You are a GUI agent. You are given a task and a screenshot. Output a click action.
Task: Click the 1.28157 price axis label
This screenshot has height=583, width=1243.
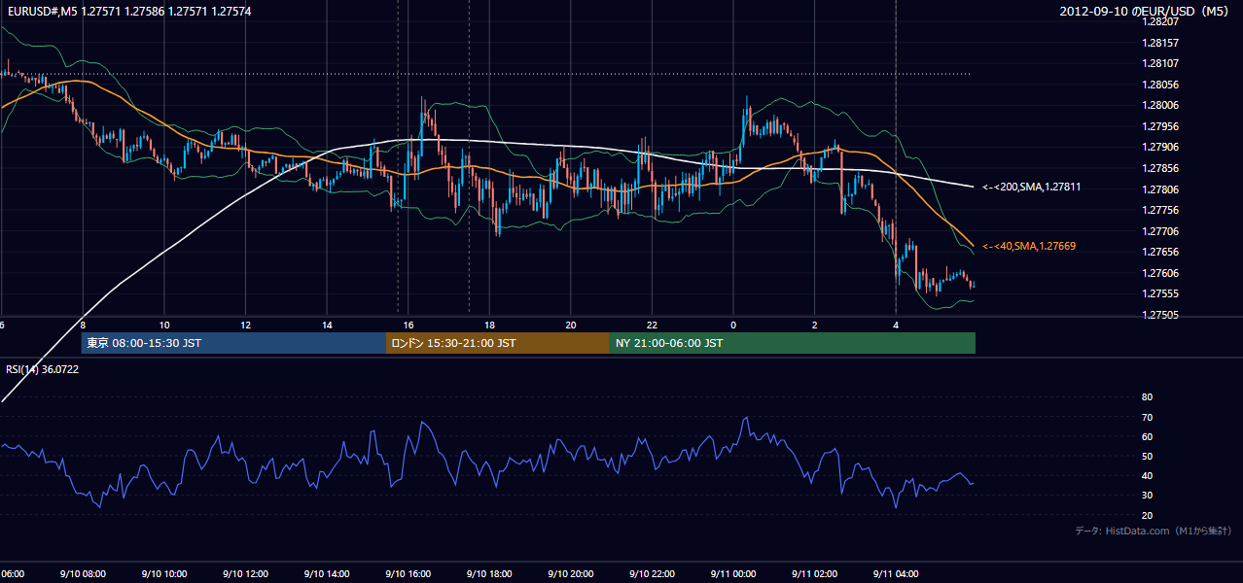(x=1161, y=43)
